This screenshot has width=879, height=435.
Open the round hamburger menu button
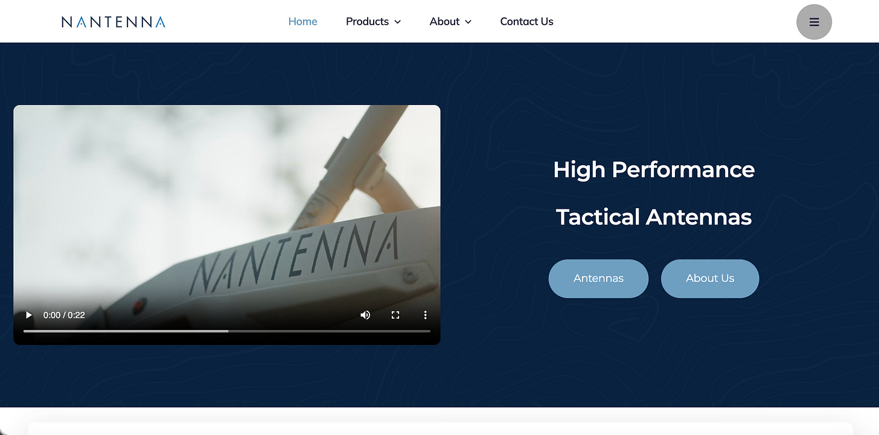(x=814, y=22)
